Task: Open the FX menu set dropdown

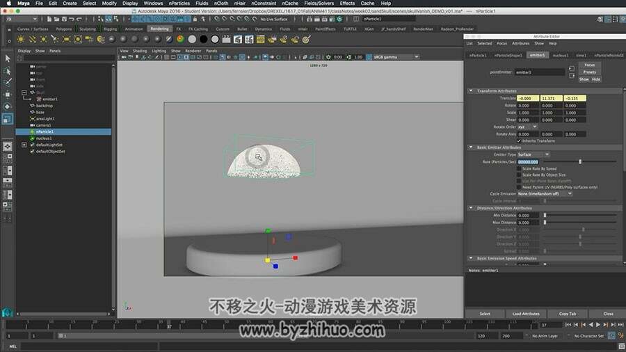Action: pyautogui.click(x=21, y=19)
